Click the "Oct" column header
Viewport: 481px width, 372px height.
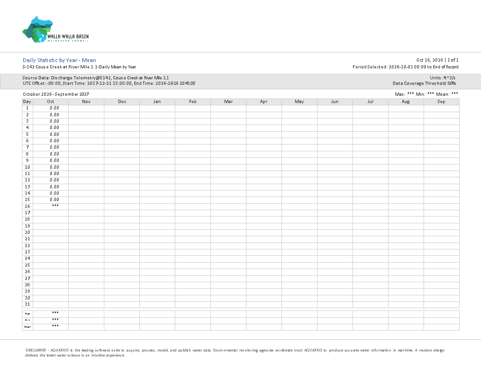point(51,102)
